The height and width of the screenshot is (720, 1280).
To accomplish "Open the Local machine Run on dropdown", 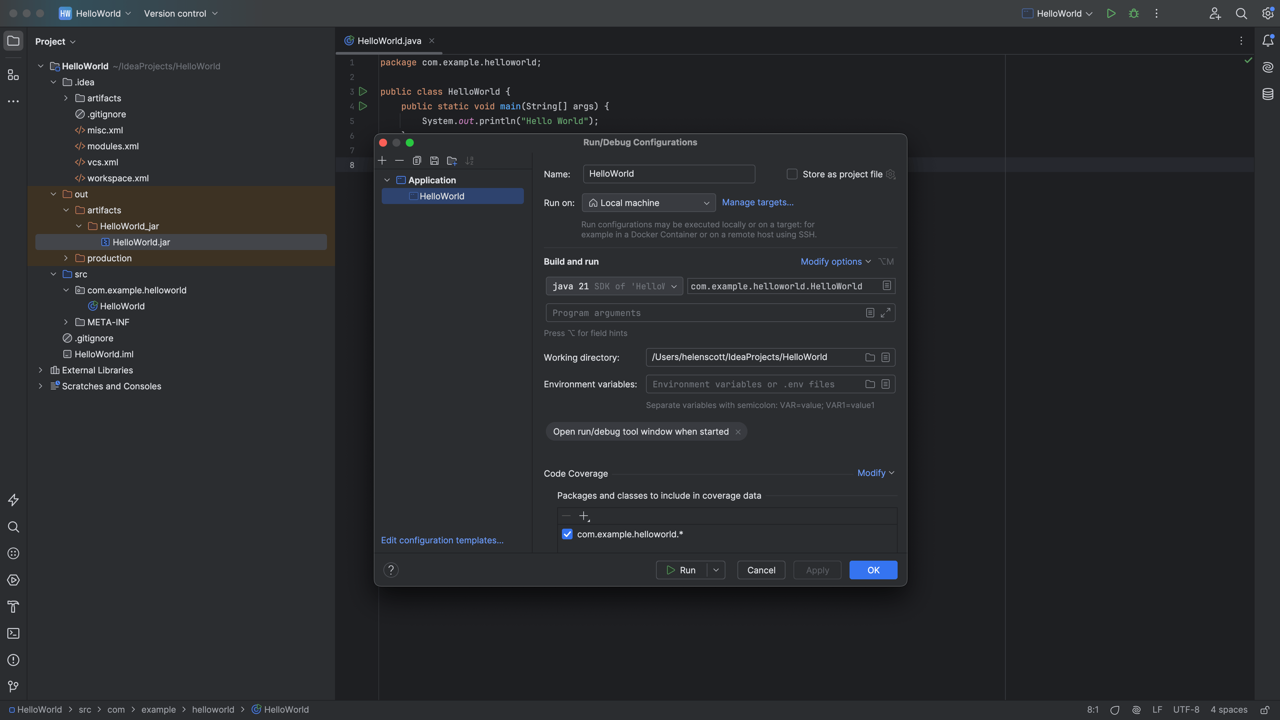I will click(x=648, y=203).
